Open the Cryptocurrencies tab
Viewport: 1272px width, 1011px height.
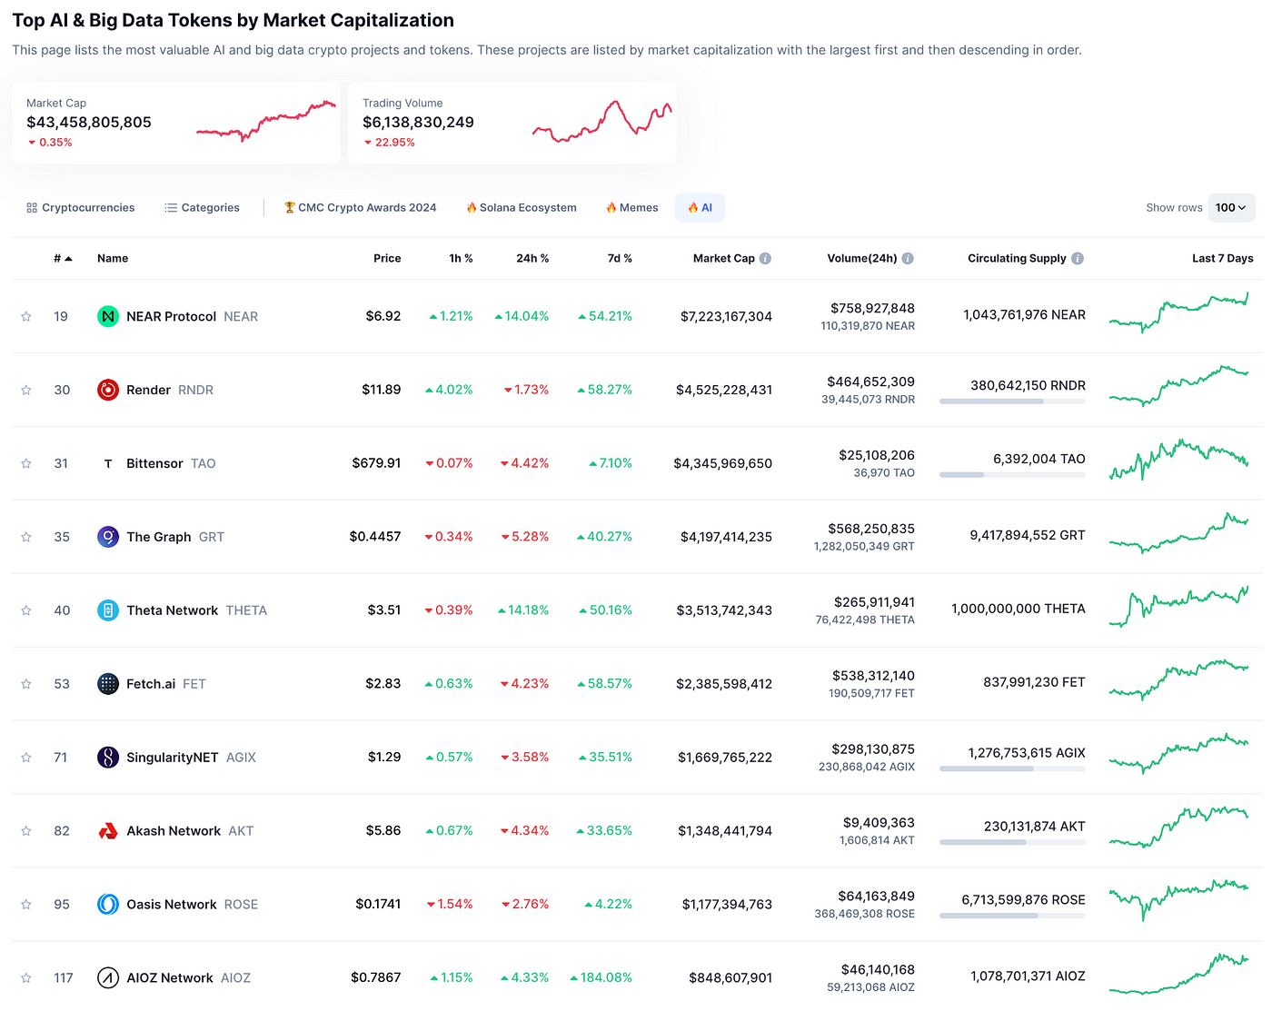(x=81, y=208)
